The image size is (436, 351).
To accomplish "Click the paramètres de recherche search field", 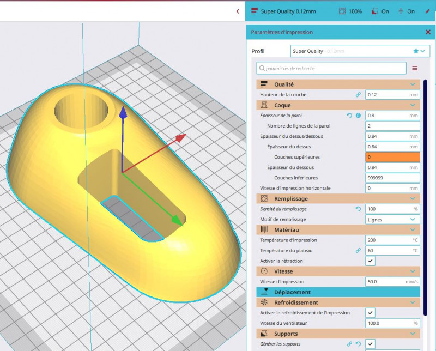I will tap(332, 68).
